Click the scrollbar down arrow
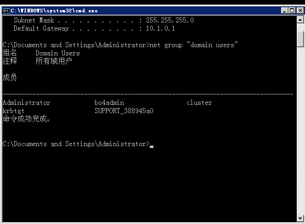 (x=300, y=219)
